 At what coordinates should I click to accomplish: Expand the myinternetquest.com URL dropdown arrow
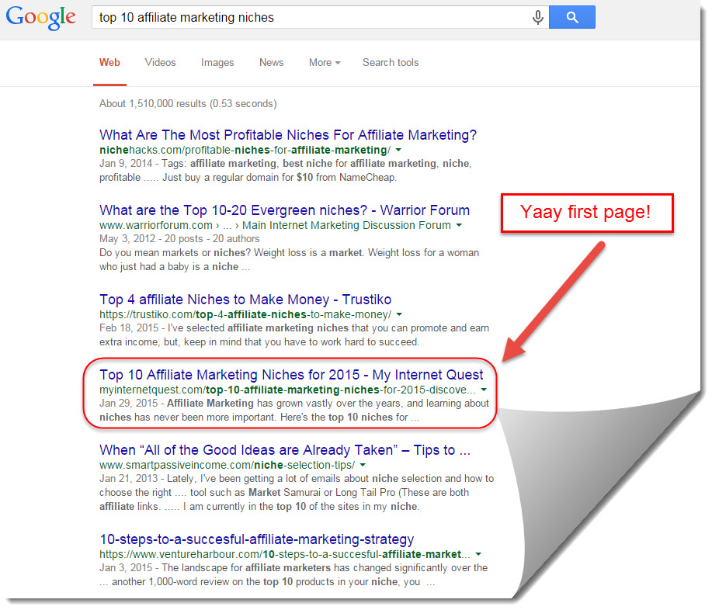484,390
